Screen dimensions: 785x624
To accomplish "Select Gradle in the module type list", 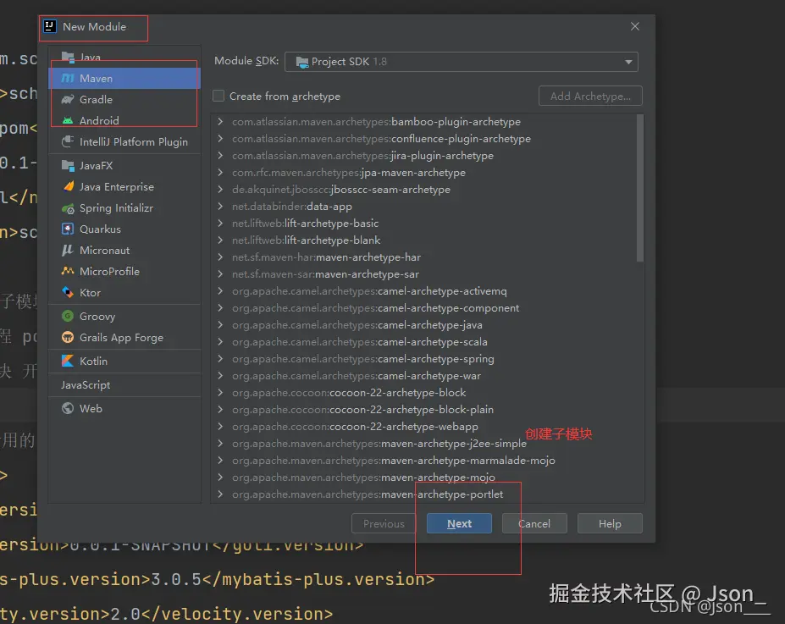I will point(124,100).
